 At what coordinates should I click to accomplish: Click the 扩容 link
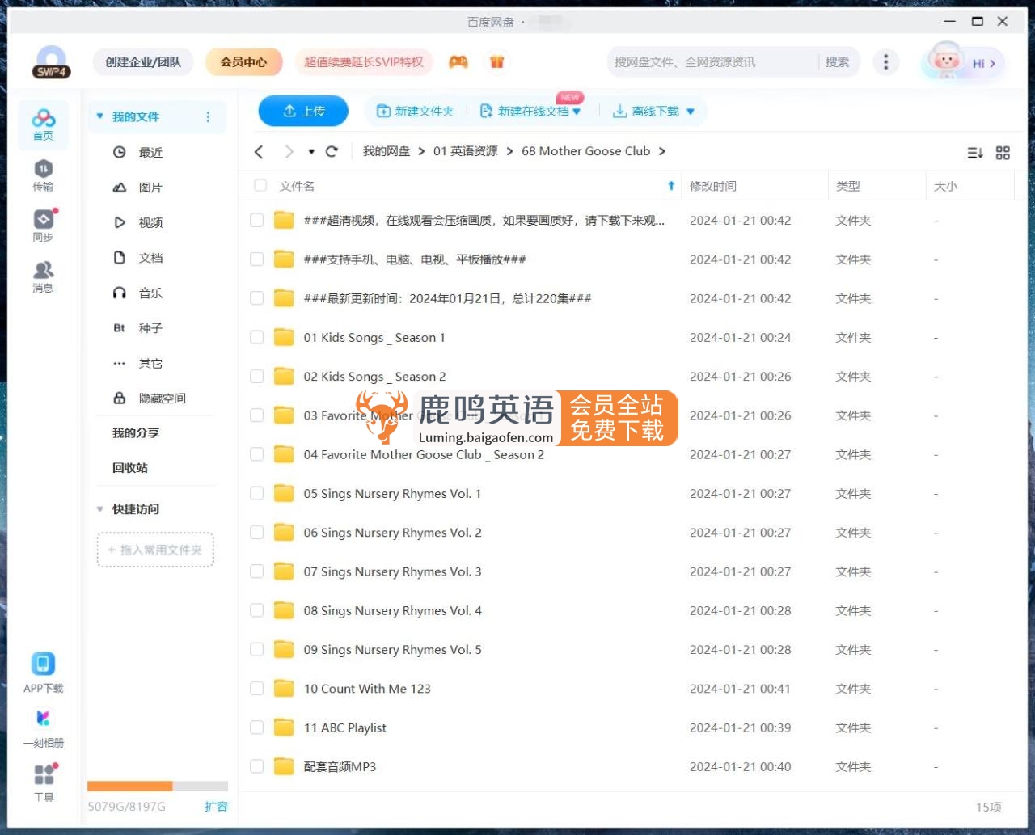216,806
